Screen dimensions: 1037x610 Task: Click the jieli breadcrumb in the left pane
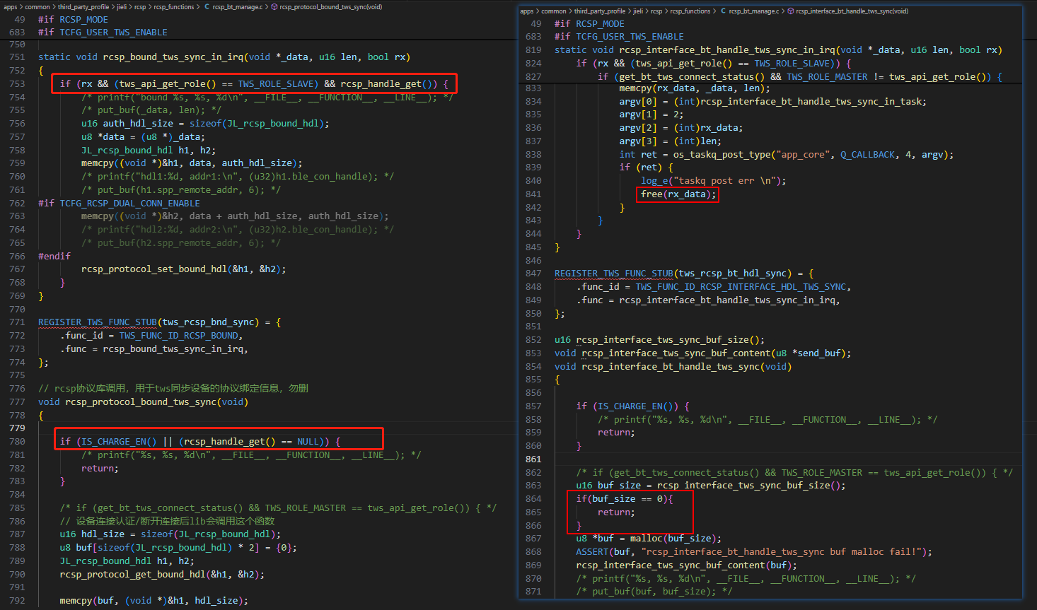click(122, 7)
